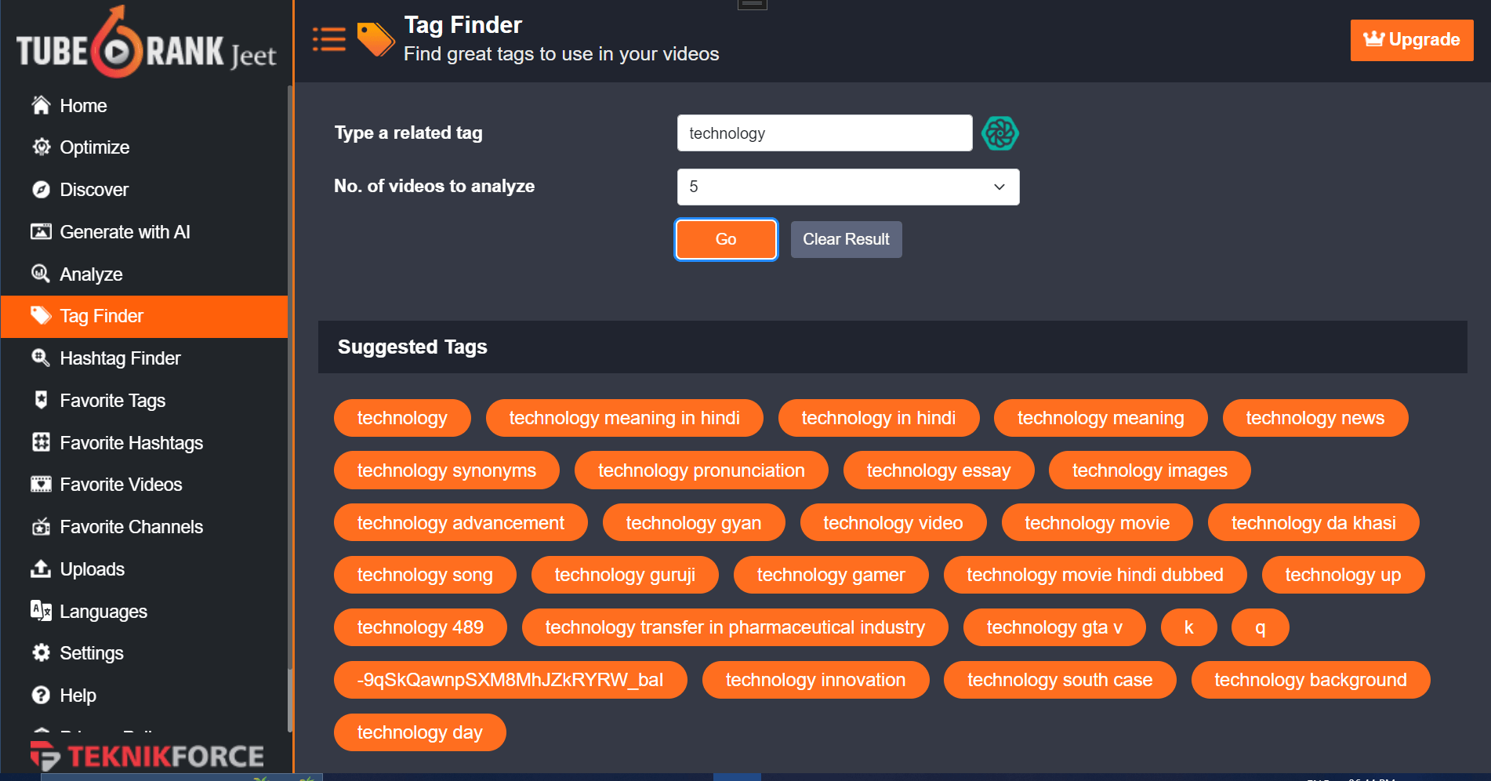Pick the 'technology advancement' tag
Screen dimensions: 1491x781
tap(460, 523)
